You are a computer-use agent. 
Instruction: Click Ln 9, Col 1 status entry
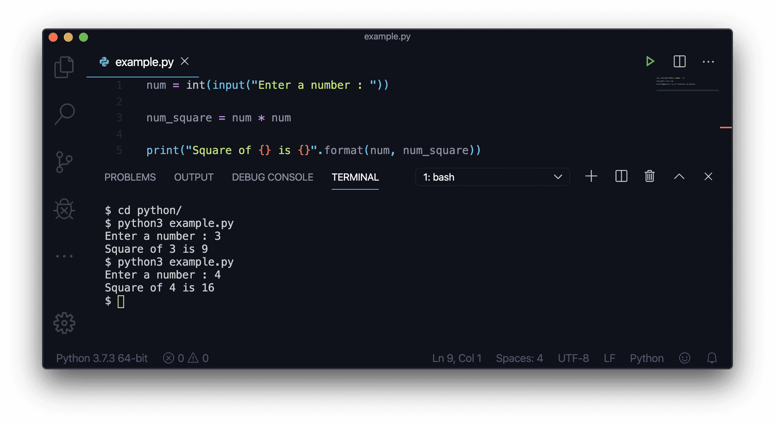[x=457, y=358]
